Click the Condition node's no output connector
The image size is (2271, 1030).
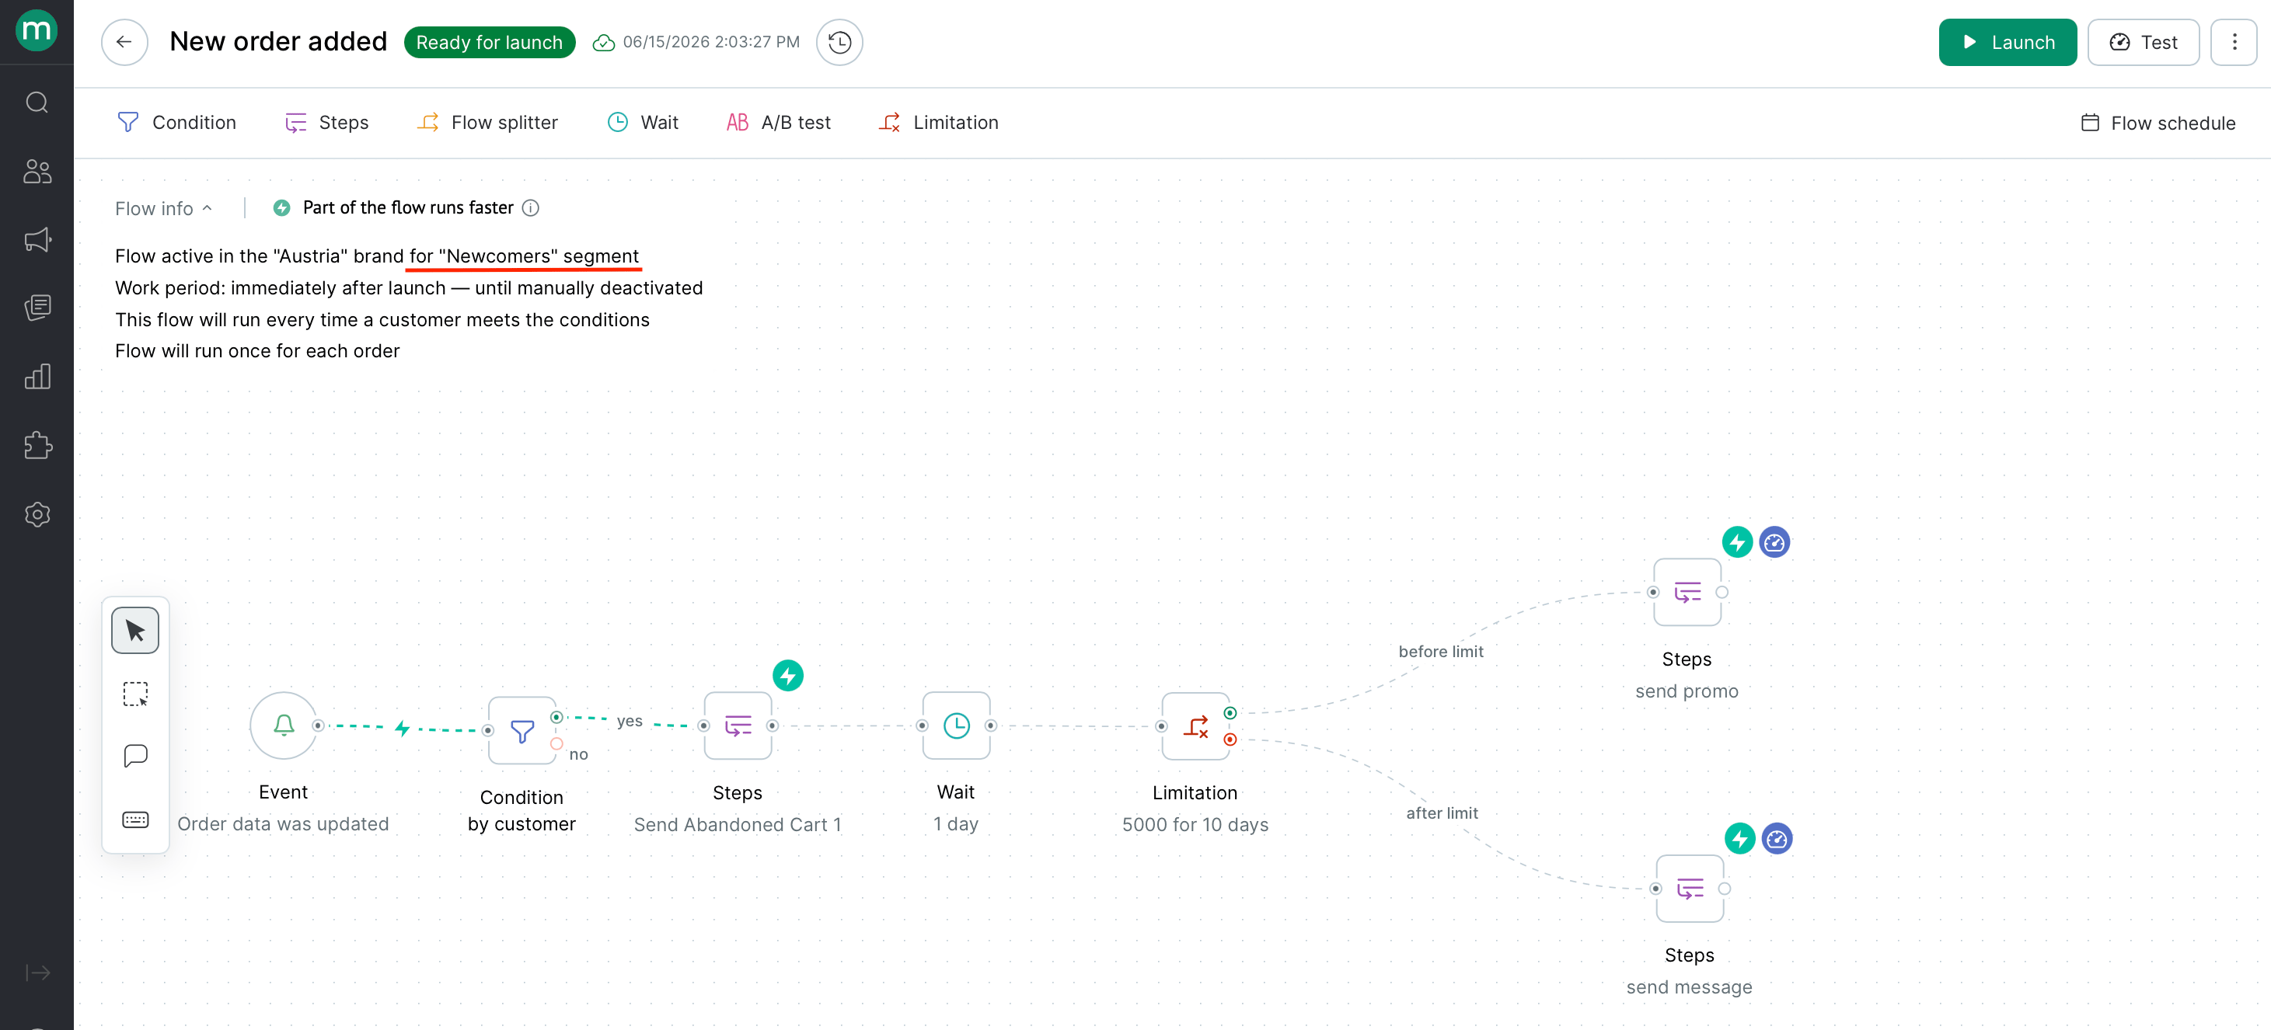pyautogui.click(x=556, y=744)
